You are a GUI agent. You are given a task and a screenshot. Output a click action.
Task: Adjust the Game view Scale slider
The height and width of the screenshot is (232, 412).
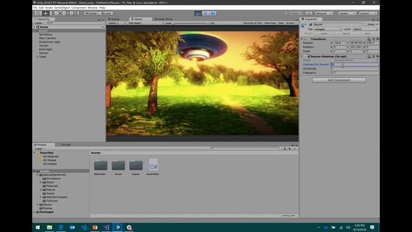click(x=191, y=23)
